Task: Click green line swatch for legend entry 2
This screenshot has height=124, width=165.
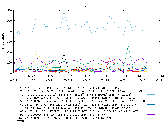Action: [151, 91]
